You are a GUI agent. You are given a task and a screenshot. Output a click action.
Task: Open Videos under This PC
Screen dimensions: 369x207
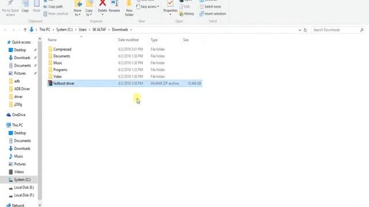[x=19, y=172]
